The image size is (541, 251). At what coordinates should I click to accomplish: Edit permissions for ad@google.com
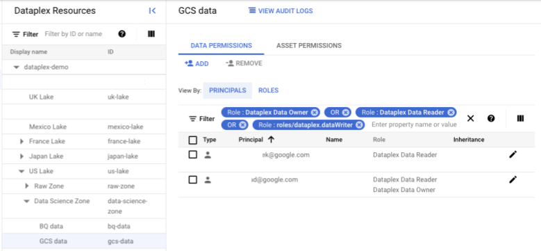(513, 179)
